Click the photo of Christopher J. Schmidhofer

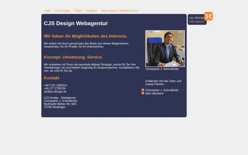pyautogui.click(x=165, y=48)
